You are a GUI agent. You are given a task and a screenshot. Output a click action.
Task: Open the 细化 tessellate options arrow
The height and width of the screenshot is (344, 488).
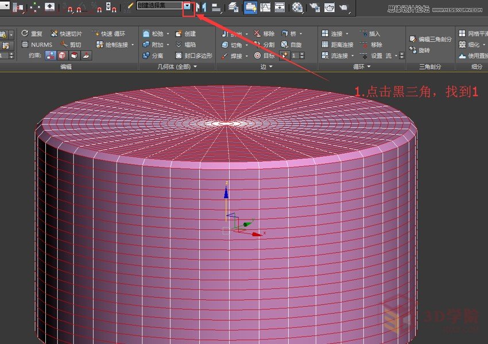[484, 45]
